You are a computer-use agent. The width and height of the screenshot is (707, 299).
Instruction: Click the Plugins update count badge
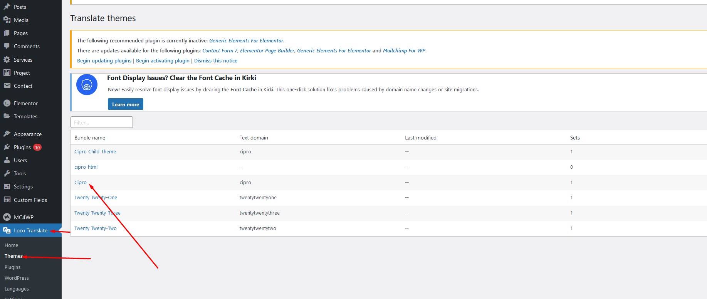click(x=37, y=147)
